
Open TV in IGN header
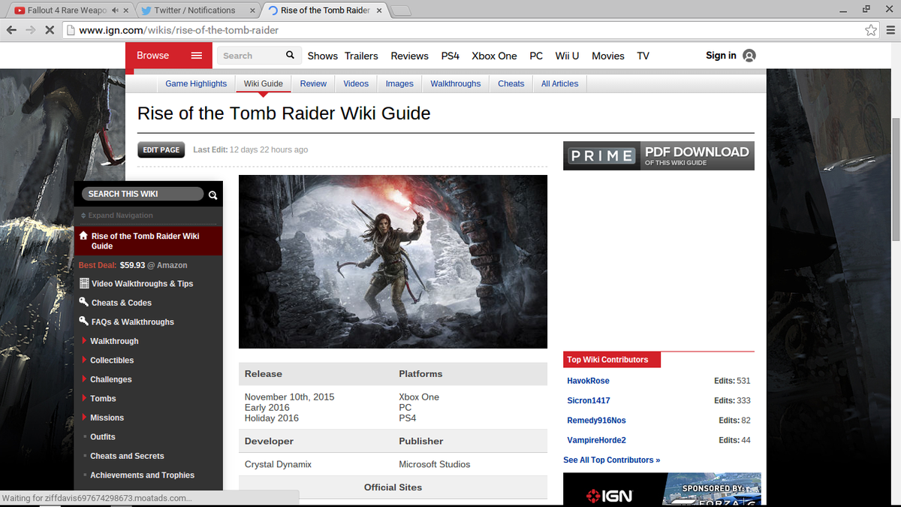point(643,56)
